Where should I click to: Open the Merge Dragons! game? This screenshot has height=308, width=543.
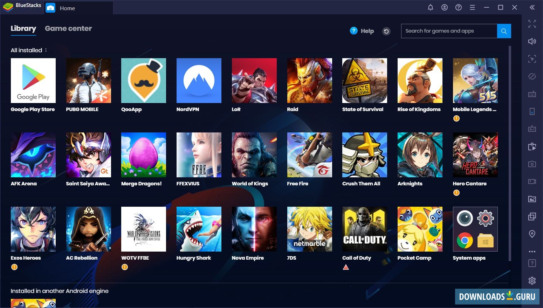pos(144,155)
